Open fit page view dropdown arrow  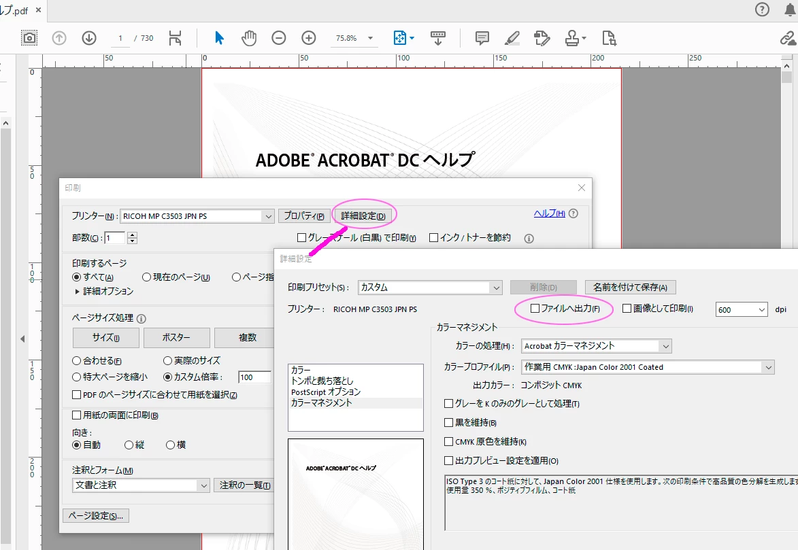412,38
